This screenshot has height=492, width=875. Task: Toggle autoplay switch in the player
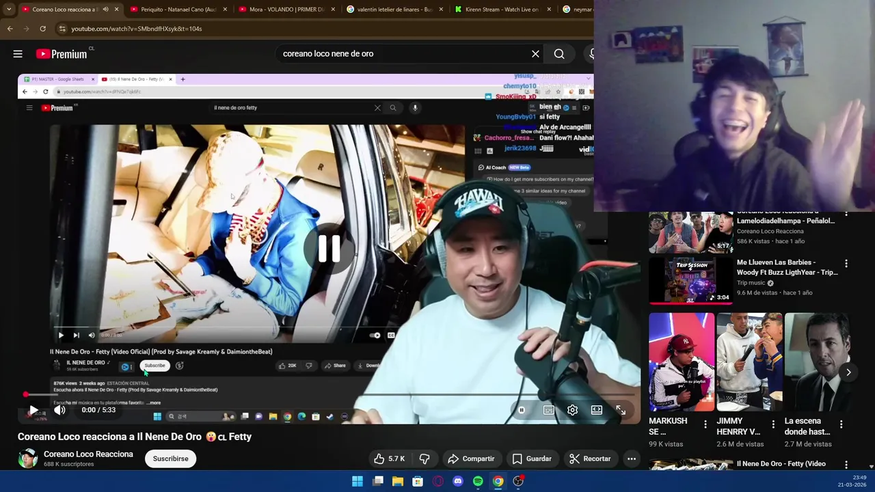point(522,410)
